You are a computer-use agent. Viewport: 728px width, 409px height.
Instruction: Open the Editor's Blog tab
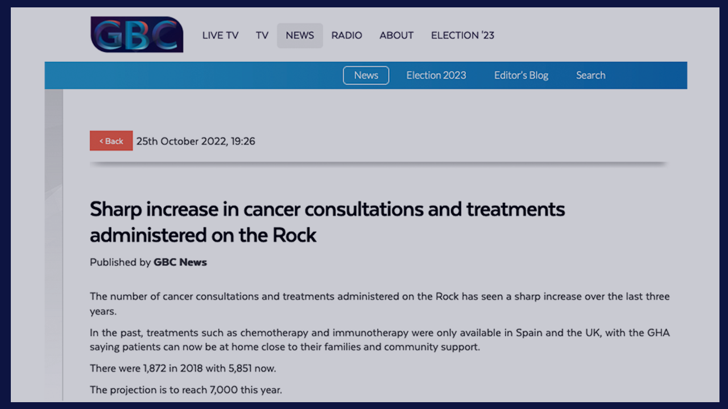click(521, 75)
